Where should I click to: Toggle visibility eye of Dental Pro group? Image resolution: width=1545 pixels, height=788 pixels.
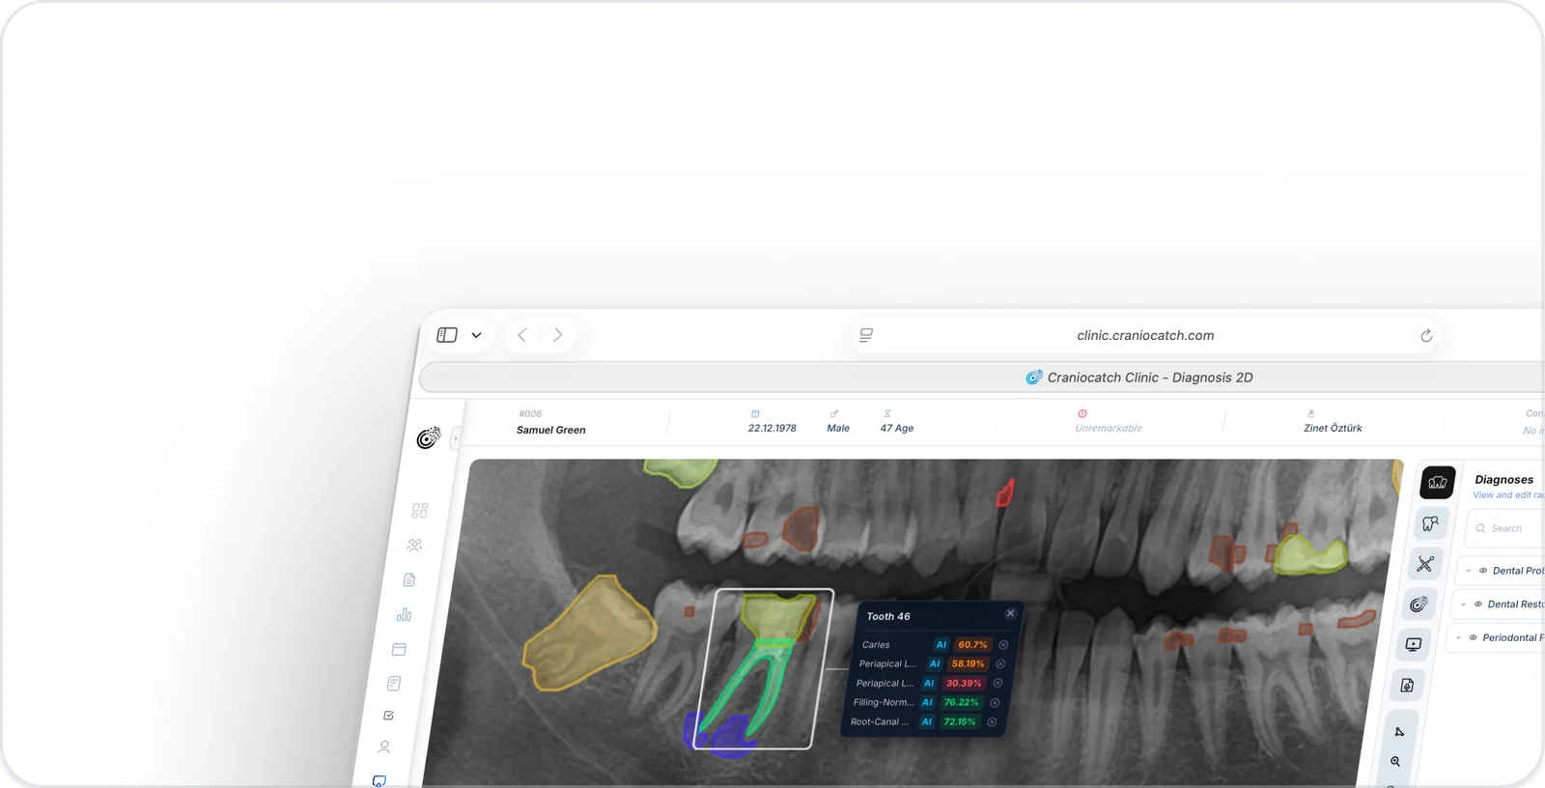(1483, 571)
